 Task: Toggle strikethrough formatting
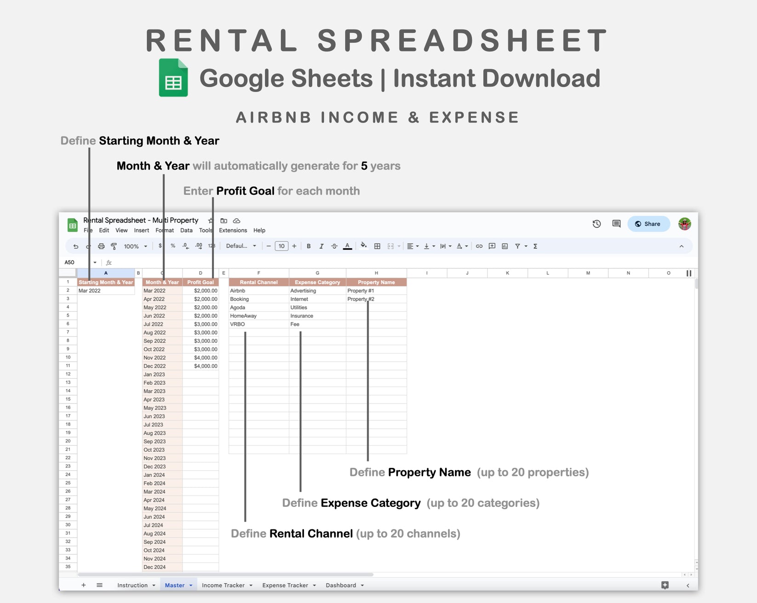coord(335,246)
